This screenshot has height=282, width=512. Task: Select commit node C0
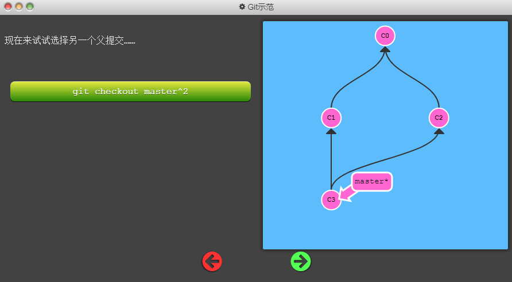(x=385, y=36)
